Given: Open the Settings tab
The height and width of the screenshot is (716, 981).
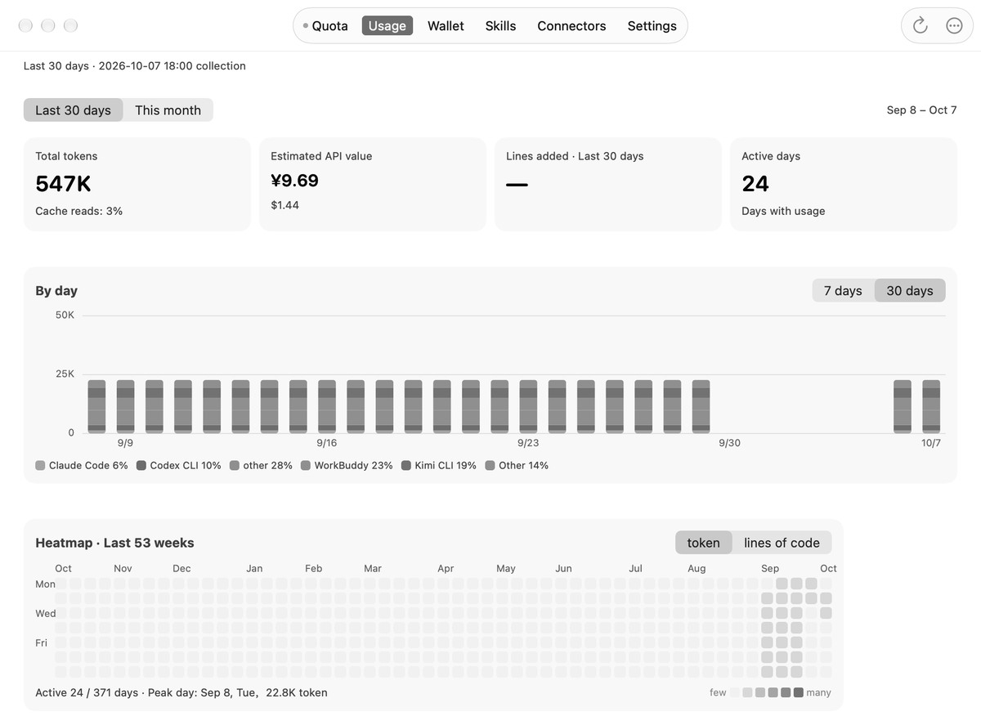Looking at the screenshot, I should click(652, 25).
